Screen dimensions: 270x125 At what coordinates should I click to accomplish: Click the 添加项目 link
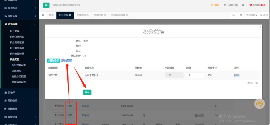pos(67,61)
